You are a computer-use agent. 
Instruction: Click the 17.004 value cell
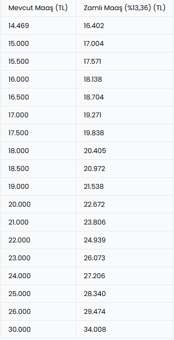pos(125,43)
